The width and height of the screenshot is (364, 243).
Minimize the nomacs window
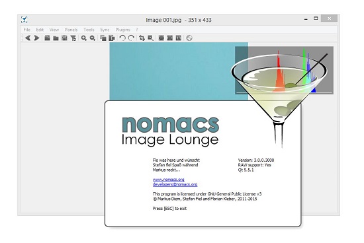306,18
